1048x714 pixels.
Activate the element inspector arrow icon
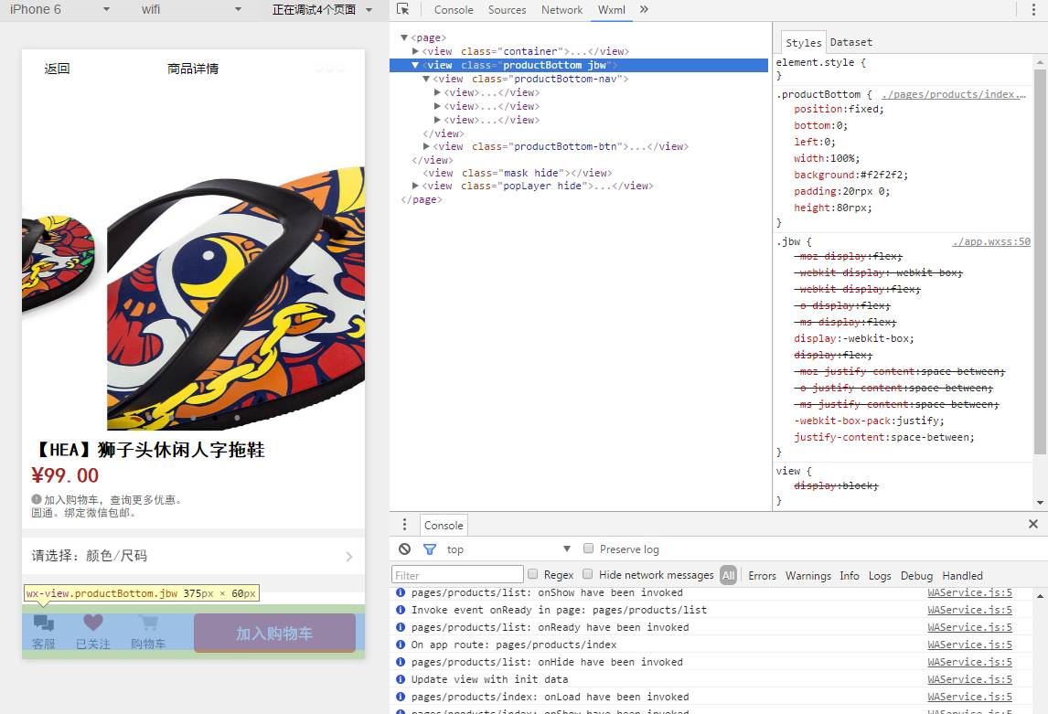402,9
